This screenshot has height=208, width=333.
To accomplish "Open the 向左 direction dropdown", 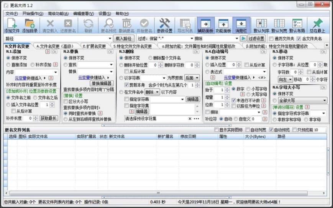I will 285,79.
